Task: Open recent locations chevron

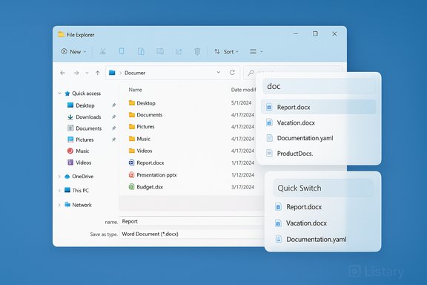Action: tap(87, 73)
